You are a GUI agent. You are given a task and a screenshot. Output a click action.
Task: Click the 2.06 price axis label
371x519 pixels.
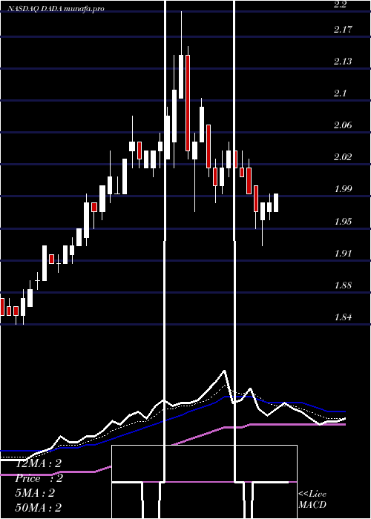pos(343,125)
